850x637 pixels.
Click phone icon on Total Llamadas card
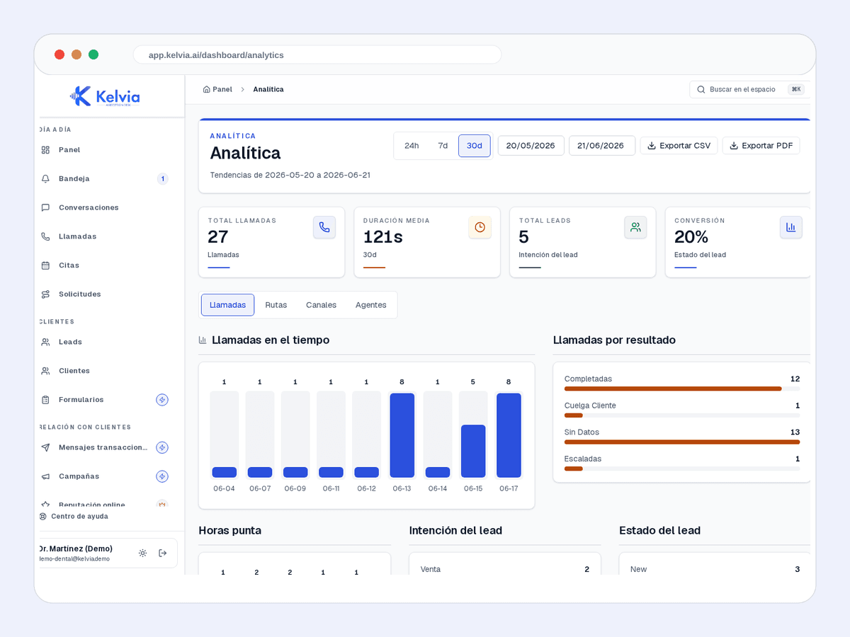(x=324, y=227)
